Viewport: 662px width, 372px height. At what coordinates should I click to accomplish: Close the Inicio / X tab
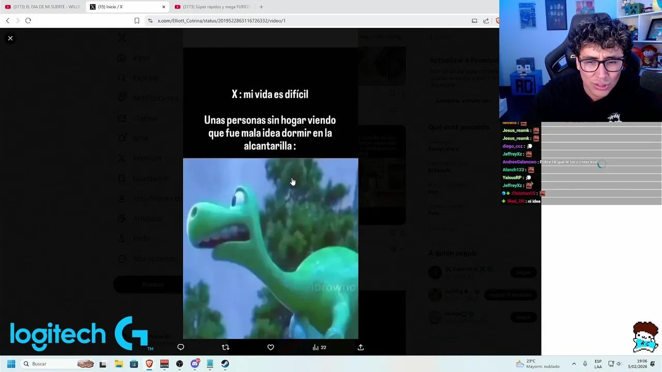[163, 7]
